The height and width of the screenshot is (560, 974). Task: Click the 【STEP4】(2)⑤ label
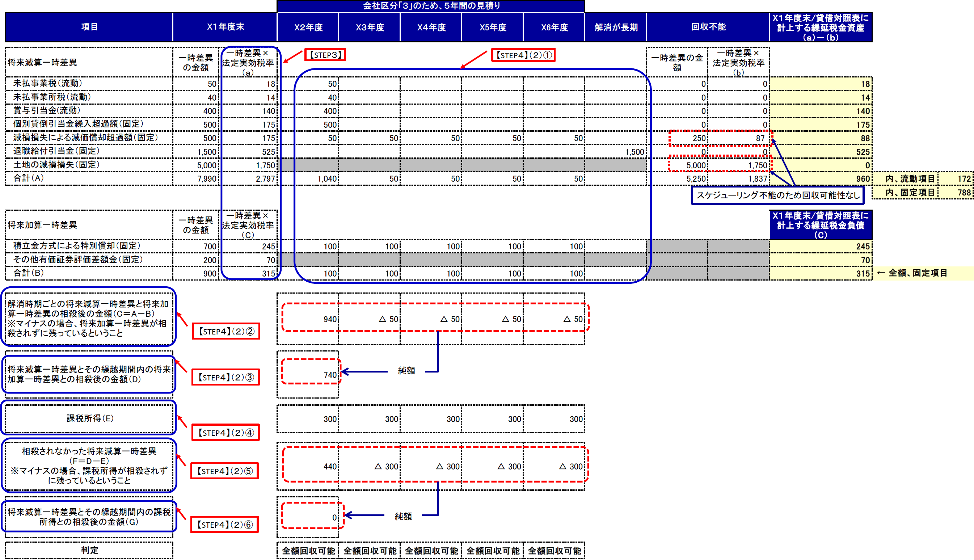224,471
